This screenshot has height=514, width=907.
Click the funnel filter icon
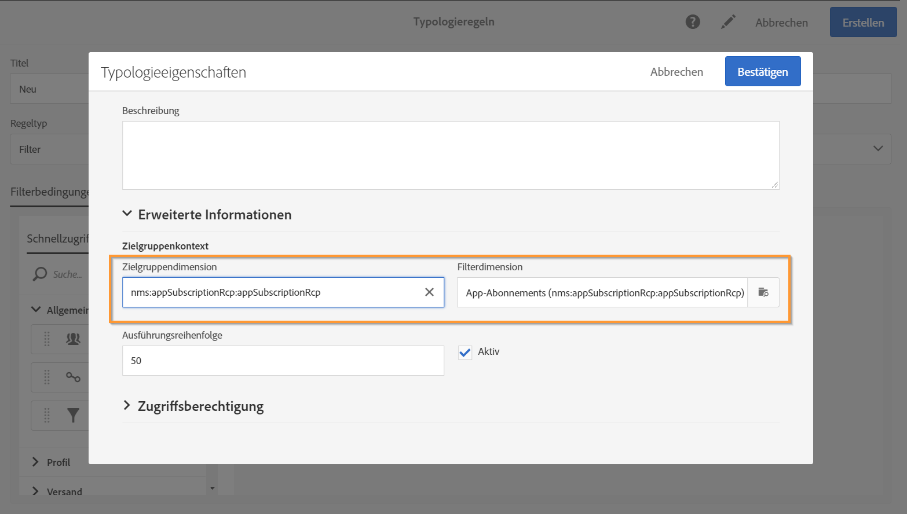pyautogui.click(x=73, y=415)
